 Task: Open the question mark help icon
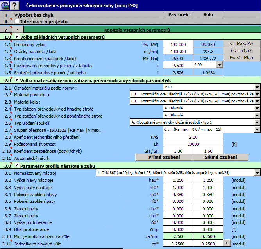[14, 5]
